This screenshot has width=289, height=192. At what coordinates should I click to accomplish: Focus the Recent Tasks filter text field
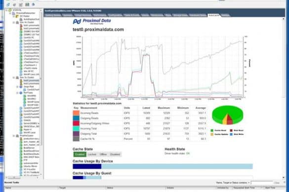coord(262,183)
